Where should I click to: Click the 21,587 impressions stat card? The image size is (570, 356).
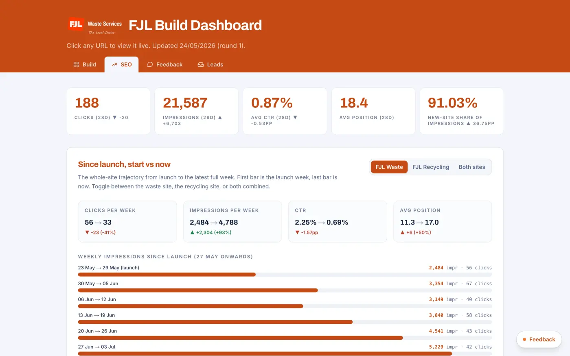click(x=197, y=111)
